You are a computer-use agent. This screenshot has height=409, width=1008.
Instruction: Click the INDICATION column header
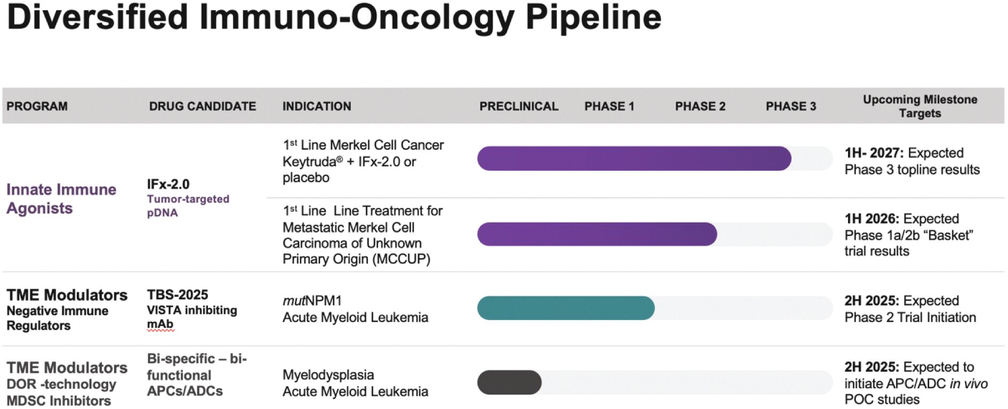[x=317, y=106]
